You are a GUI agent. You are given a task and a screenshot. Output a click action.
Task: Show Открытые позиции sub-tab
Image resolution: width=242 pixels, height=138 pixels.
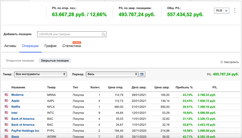[x=20, y=61]
